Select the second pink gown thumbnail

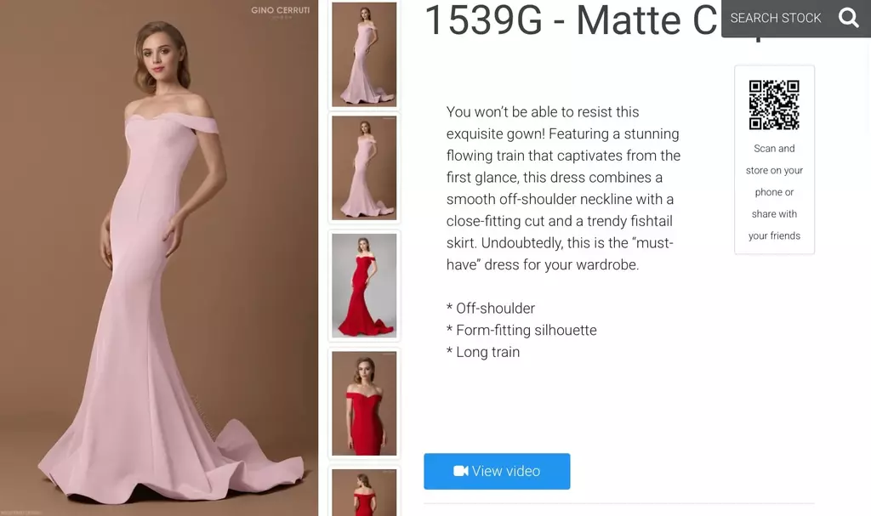click(x=364, y=167)
